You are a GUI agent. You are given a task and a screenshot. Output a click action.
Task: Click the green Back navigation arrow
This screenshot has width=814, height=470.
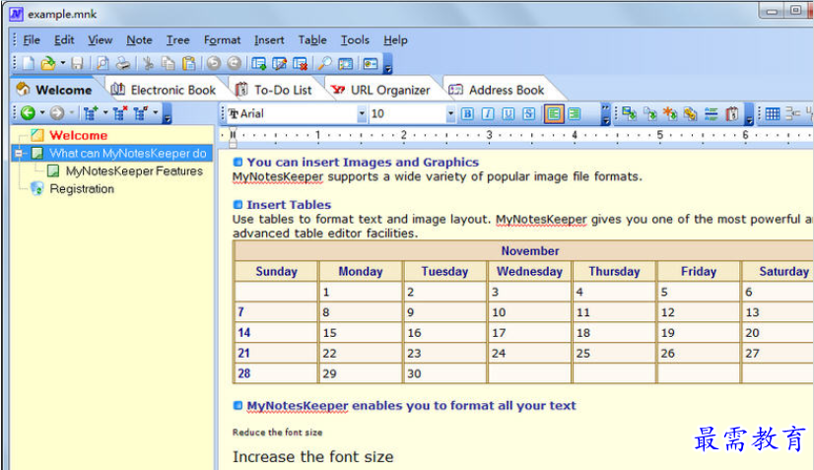click(28, 112)
